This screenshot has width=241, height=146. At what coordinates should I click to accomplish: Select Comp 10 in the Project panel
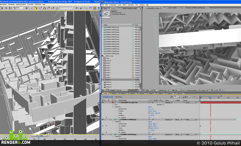(x=108, y=61)
